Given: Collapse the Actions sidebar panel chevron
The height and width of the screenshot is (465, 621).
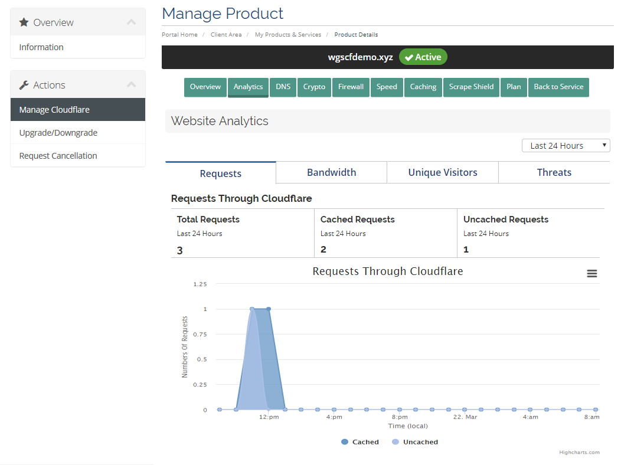Looking at the screenshot, I should coord(131,85).
